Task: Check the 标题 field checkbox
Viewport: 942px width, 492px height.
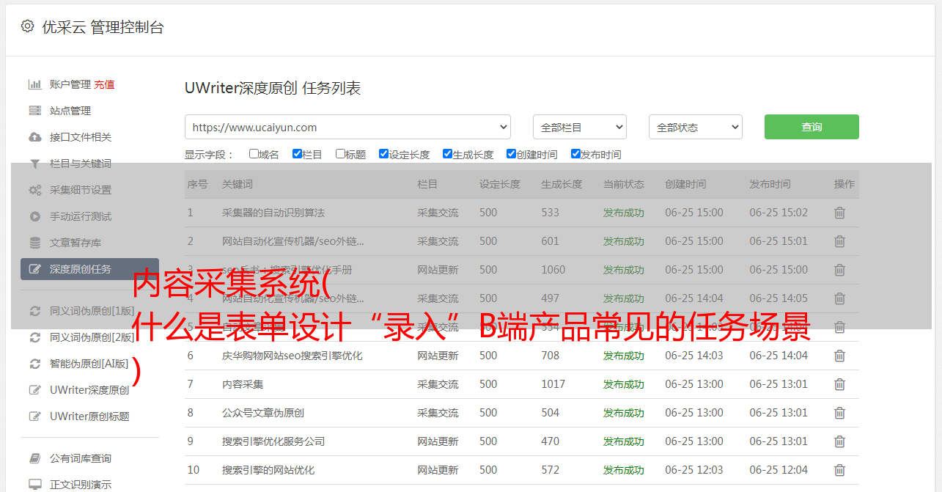Action: [340, 154]
